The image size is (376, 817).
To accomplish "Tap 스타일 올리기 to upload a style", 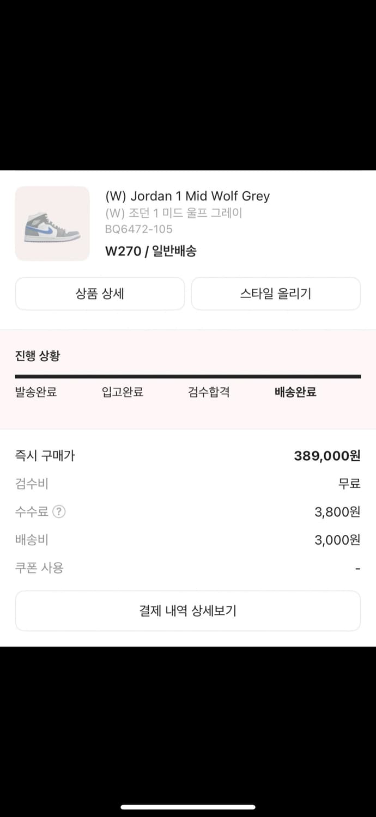I will click(276, 294).
